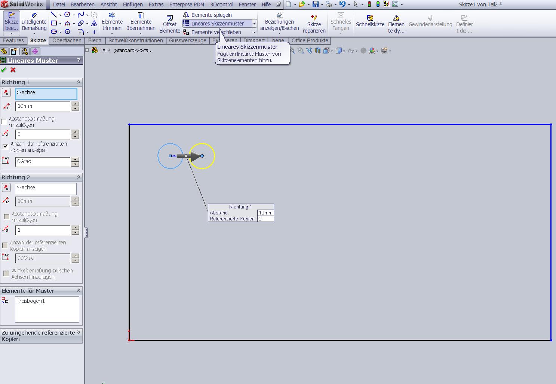Toggle Winkelbemaßung zwischen Achsen hinzufügen checkbox
The height and width of the screenshot is (384, 556).
tap(6, 274)
